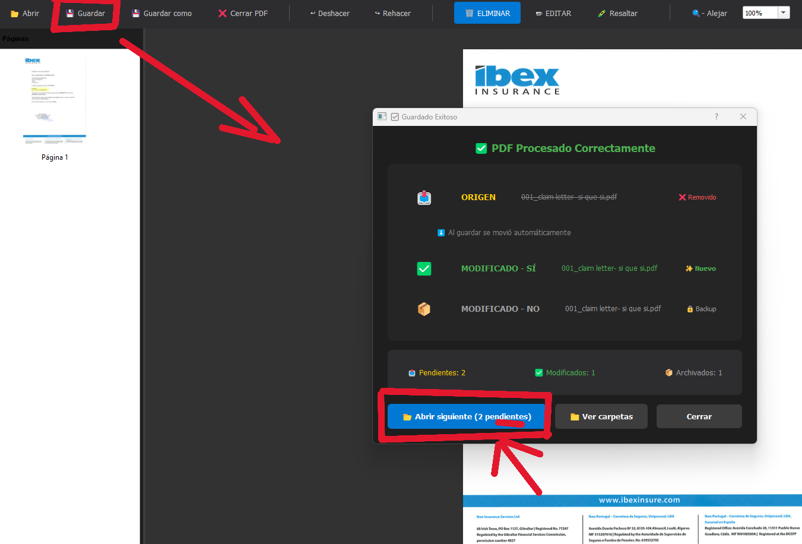
Task: Open the Guardar como save-as option
Action: tap(161, 13)
